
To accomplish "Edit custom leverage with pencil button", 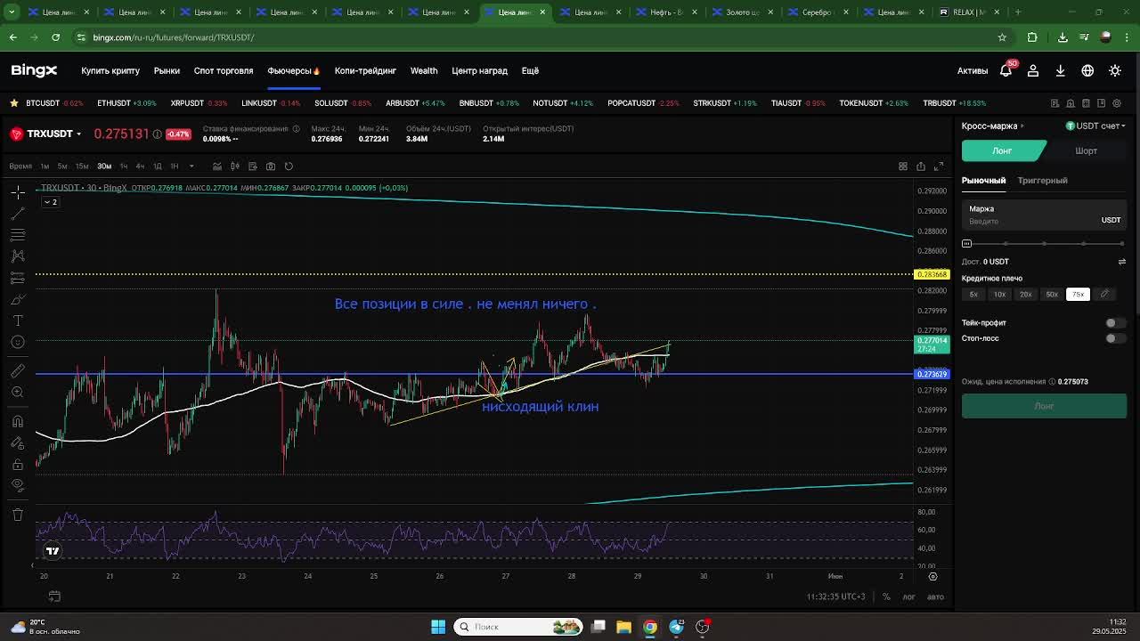I will [1104, 295].
